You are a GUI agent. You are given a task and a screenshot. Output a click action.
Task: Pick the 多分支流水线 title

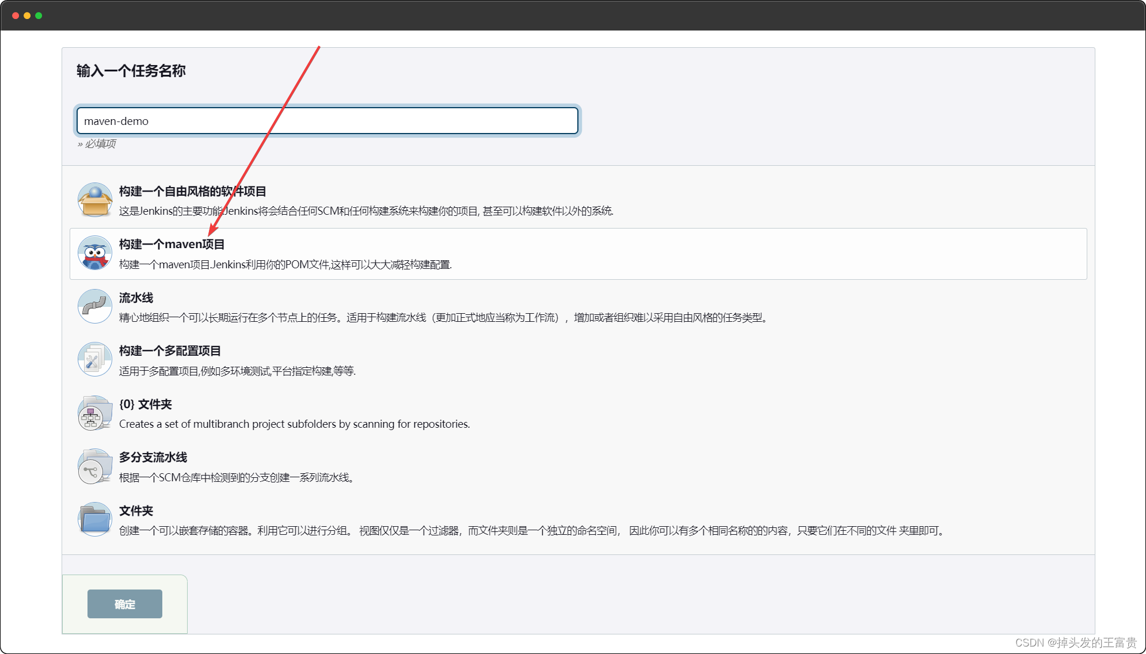tap(153, 457)
